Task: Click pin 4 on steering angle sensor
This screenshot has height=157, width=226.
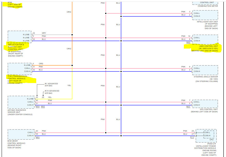Action: [190, 70]
